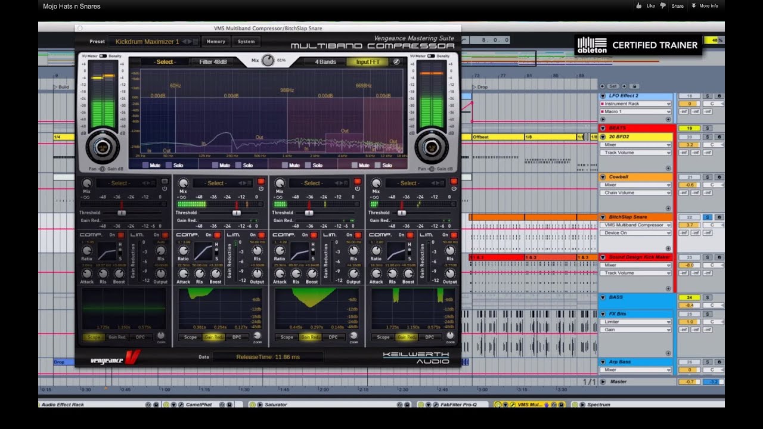The image size is (763, 429).
Task: Arm the Cowbell track for recording
Action: [719, 177]
